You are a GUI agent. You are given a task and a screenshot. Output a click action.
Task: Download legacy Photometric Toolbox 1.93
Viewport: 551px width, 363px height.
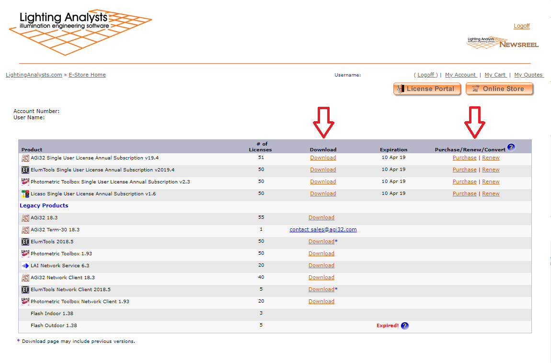coord(321,253)
